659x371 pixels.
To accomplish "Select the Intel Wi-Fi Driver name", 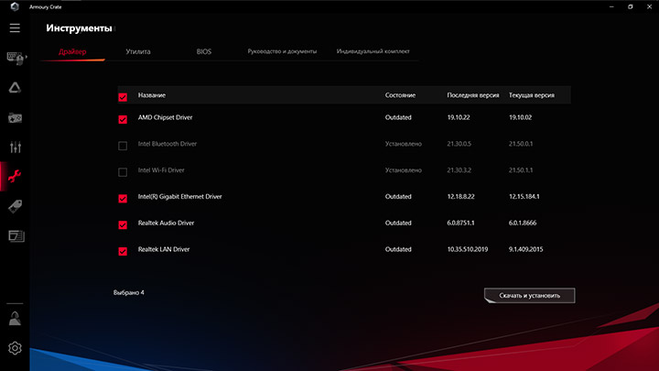I will tap(161, 170).
